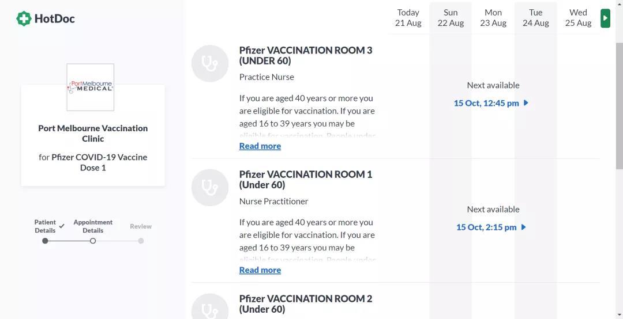The width and height of the screenshot is (623, 319).
Task: Select the Appointment Details step circle
Action: (93, 241)
